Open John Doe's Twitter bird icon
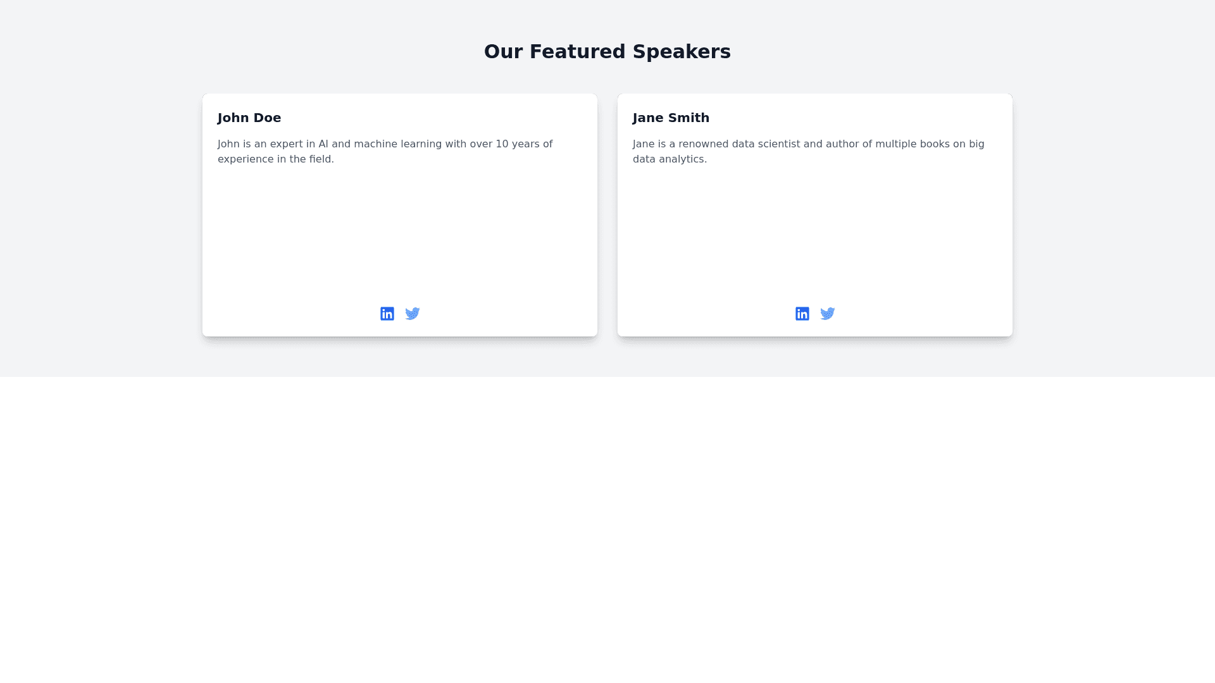 click(413, 314)
